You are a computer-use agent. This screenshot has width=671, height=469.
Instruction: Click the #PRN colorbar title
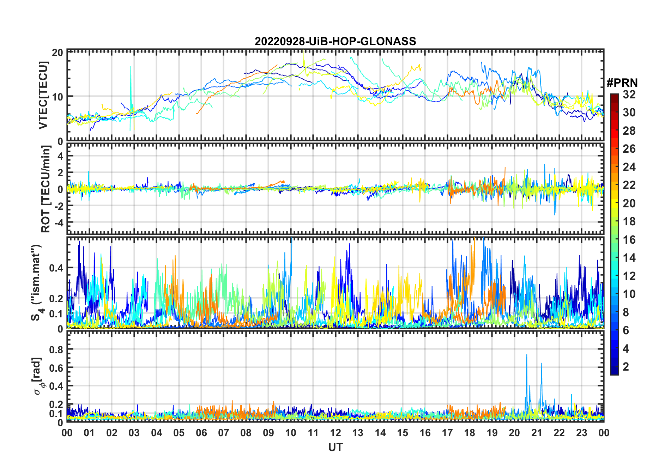coord(622,83)
